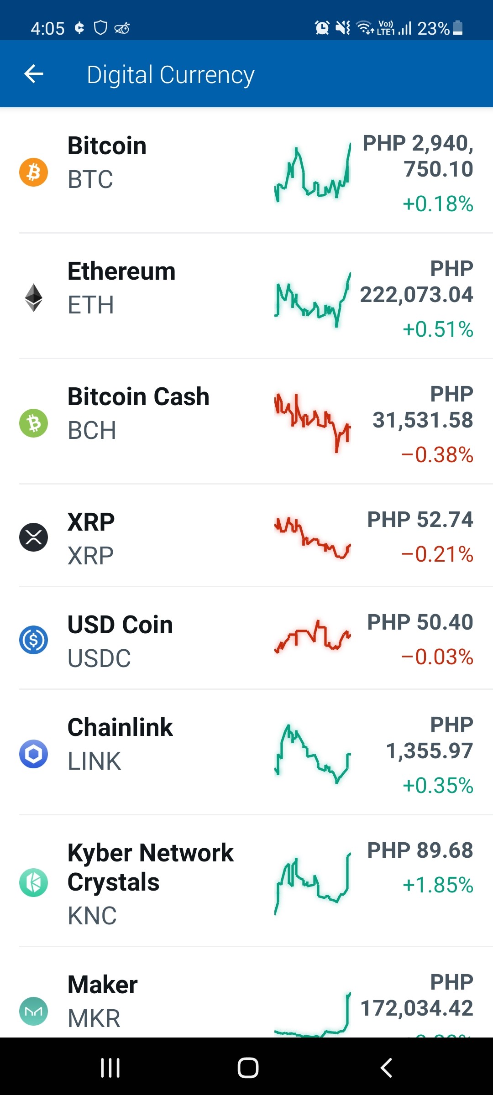Select the Ethereum list entry name
Viewport: 493px width, 1095px height.
coord(121,271)
